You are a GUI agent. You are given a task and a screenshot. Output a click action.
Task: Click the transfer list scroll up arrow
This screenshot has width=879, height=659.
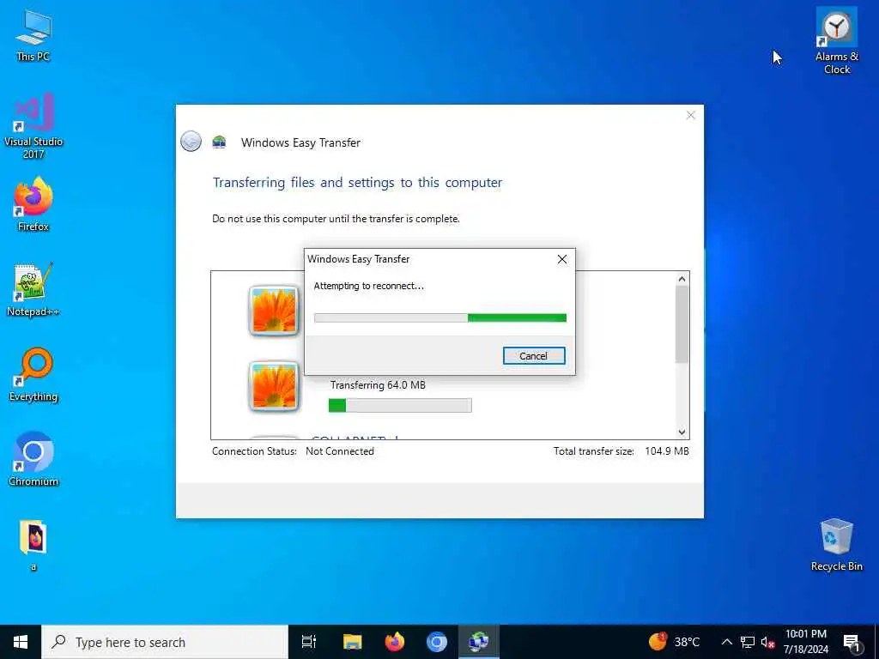click(682, 279)
